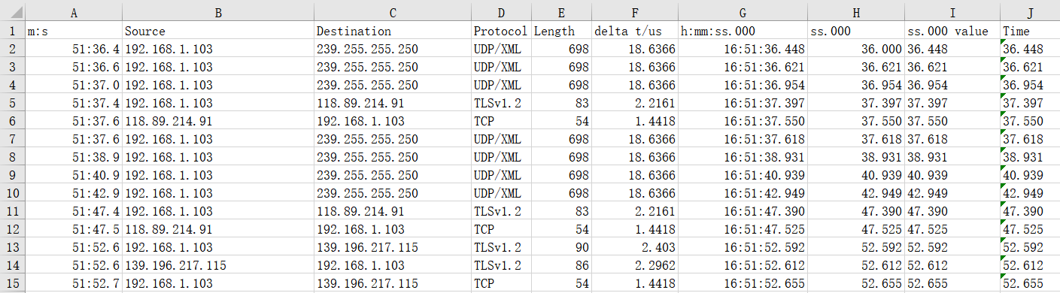This screenshot has width=1060, height=293.
Task: Select TLSv1.2 protocol cell in row 5
Action: point(502,103)
